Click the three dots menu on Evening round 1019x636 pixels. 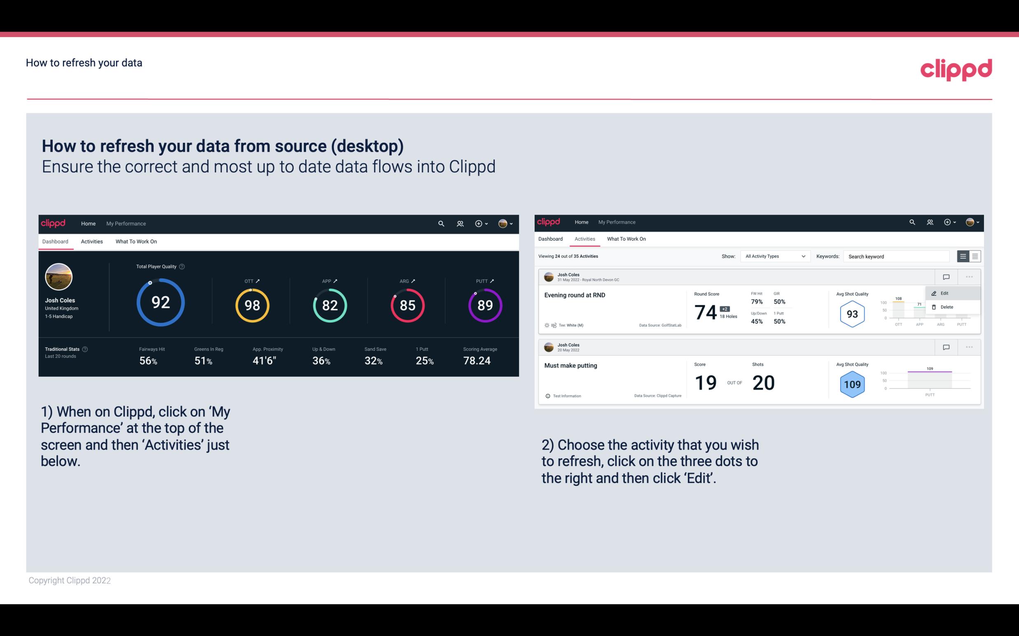click(x=968, y=276)
